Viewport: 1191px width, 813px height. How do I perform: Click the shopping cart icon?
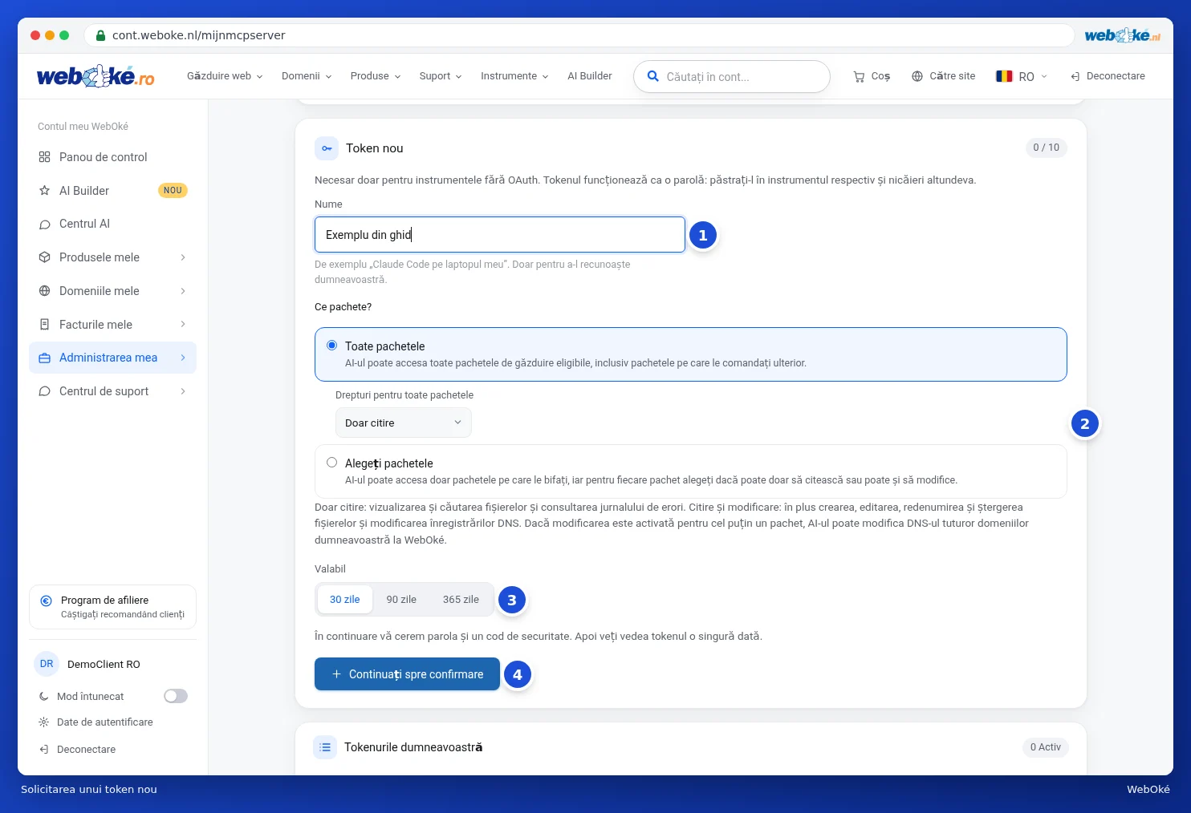859,76
